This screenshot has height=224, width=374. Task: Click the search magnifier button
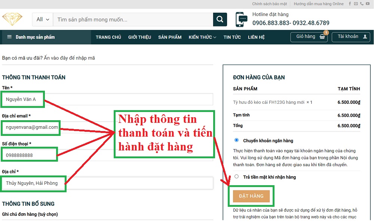220,19
